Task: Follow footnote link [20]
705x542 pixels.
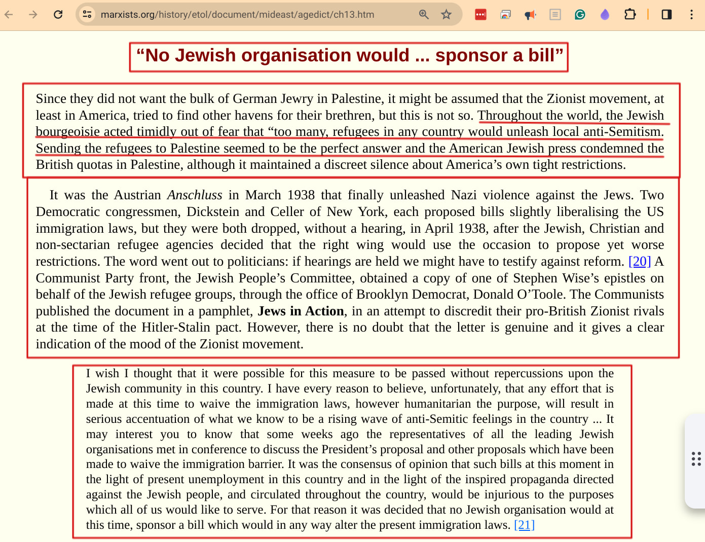Action: coord(639,261)
